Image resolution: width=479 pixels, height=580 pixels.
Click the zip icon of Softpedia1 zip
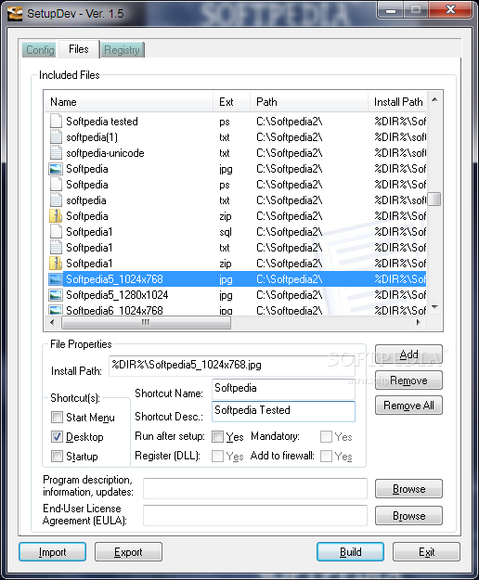click(x=56, y=264)
